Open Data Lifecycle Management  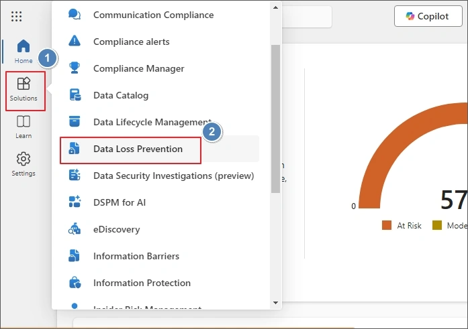click(x=152, y=122)
